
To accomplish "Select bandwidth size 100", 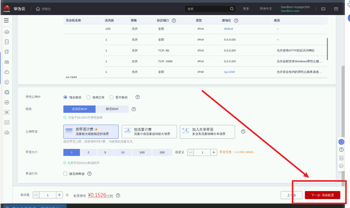I will click(x=142, y=152).
